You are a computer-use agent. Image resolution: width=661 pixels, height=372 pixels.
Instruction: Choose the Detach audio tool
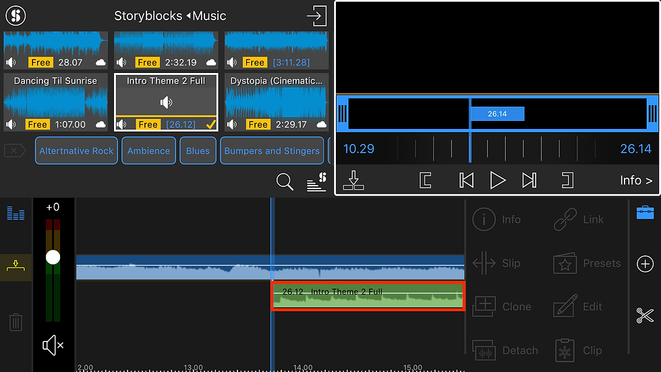click(x=505, y=350)
